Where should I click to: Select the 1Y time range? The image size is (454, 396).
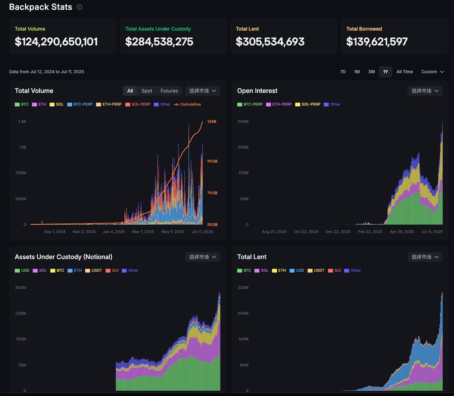386,71
